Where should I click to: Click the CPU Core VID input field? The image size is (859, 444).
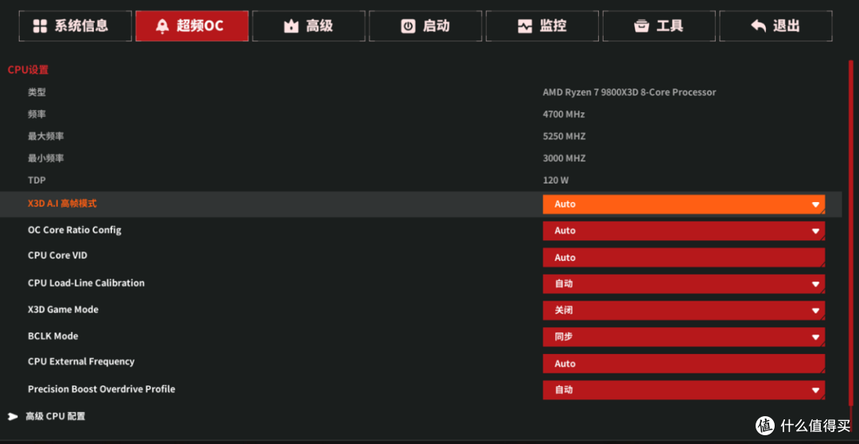tap(684, 258)
